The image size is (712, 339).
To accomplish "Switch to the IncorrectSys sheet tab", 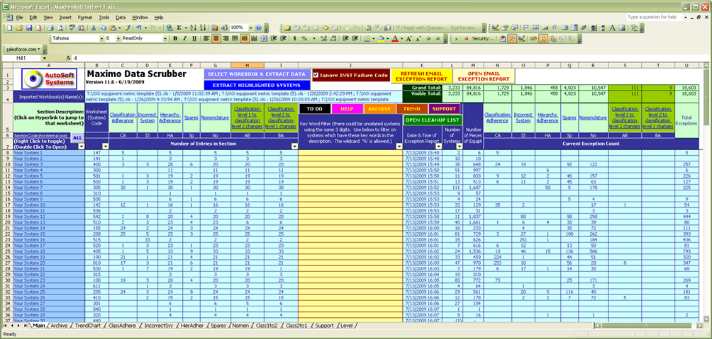I will click(x=158, y=326).
